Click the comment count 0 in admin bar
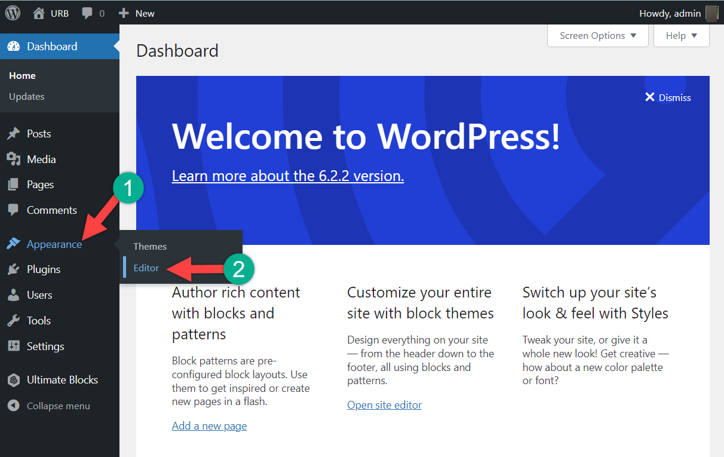Screen dimensions: 724x457 [102, 13]
